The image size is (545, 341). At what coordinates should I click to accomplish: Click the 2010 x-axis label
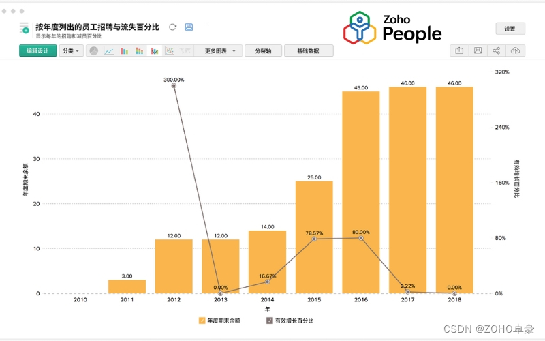[x=80, y=299]
